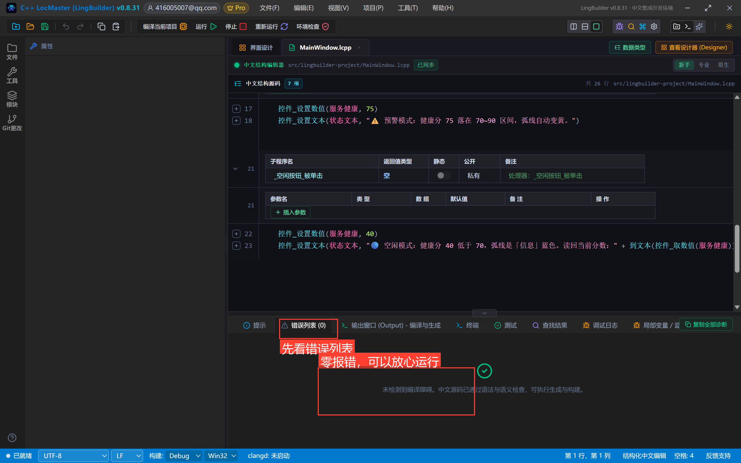Open the debug bug icon
The image size is (741, 463).
click(619, 27)
